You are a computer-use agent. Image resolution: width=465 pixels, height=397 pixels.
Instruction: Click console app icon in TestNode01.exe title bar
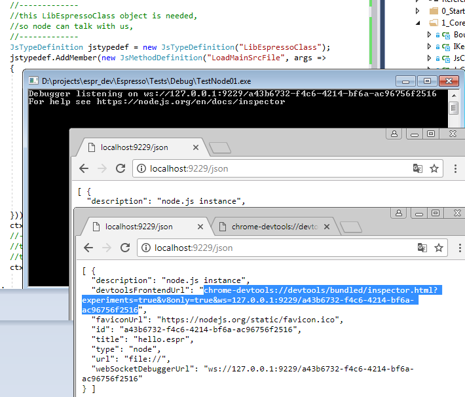(33, 81)
